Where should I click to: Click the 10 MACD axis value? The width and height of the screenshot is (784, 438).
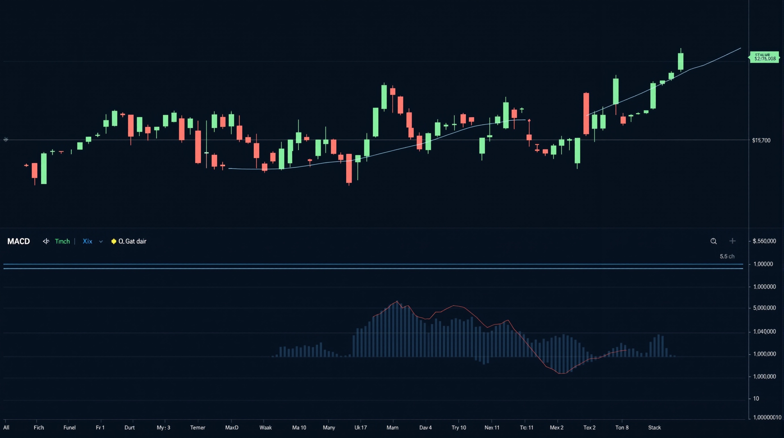[756, 398]
